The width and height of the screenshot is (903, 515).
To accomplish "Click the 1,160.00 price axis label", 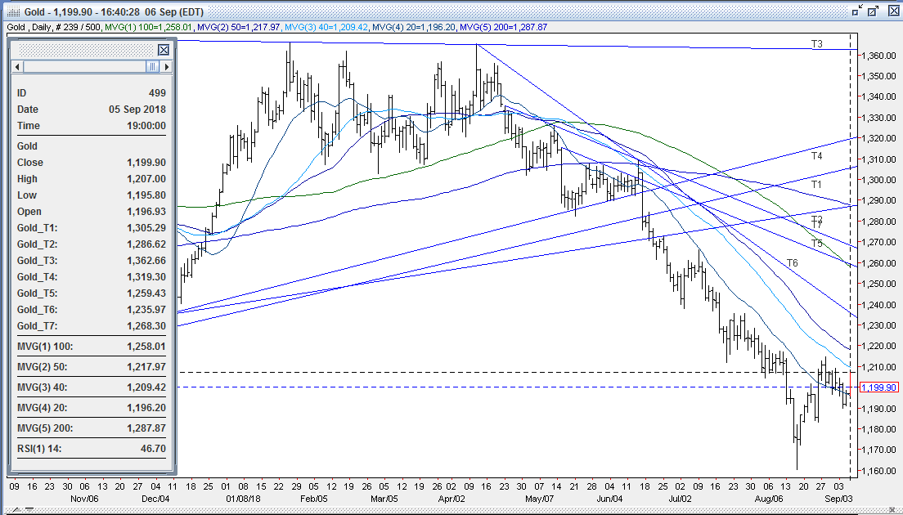I will coord(878,471).
